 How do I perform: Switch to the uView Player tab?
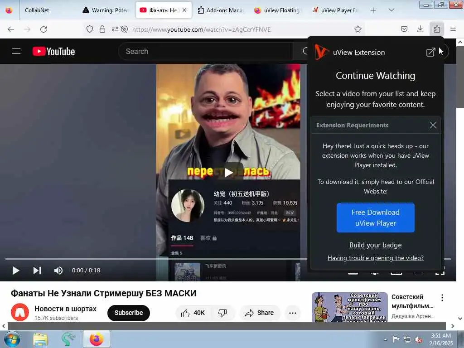pos(335,10)
